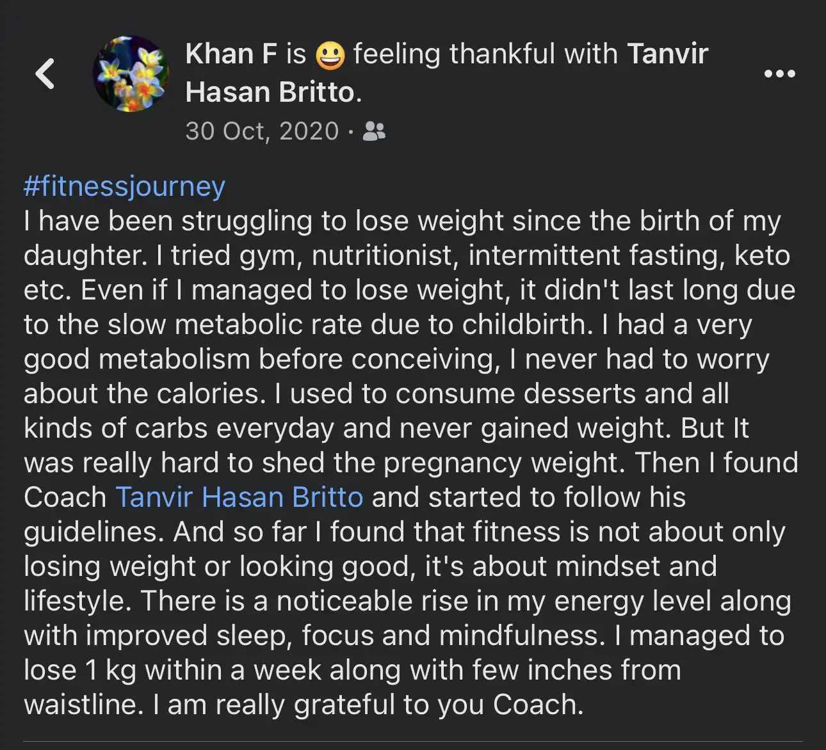Viewport: 826px width, 750px height.
Task: Tap the sentence "I am really grateful to you Coach"
Action: click(x=369, y=705)
